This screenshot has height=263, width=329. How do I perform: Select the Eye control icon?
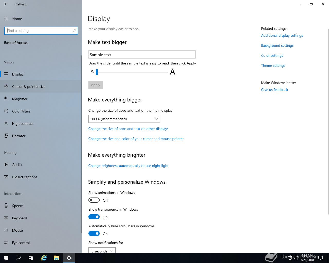6,243
